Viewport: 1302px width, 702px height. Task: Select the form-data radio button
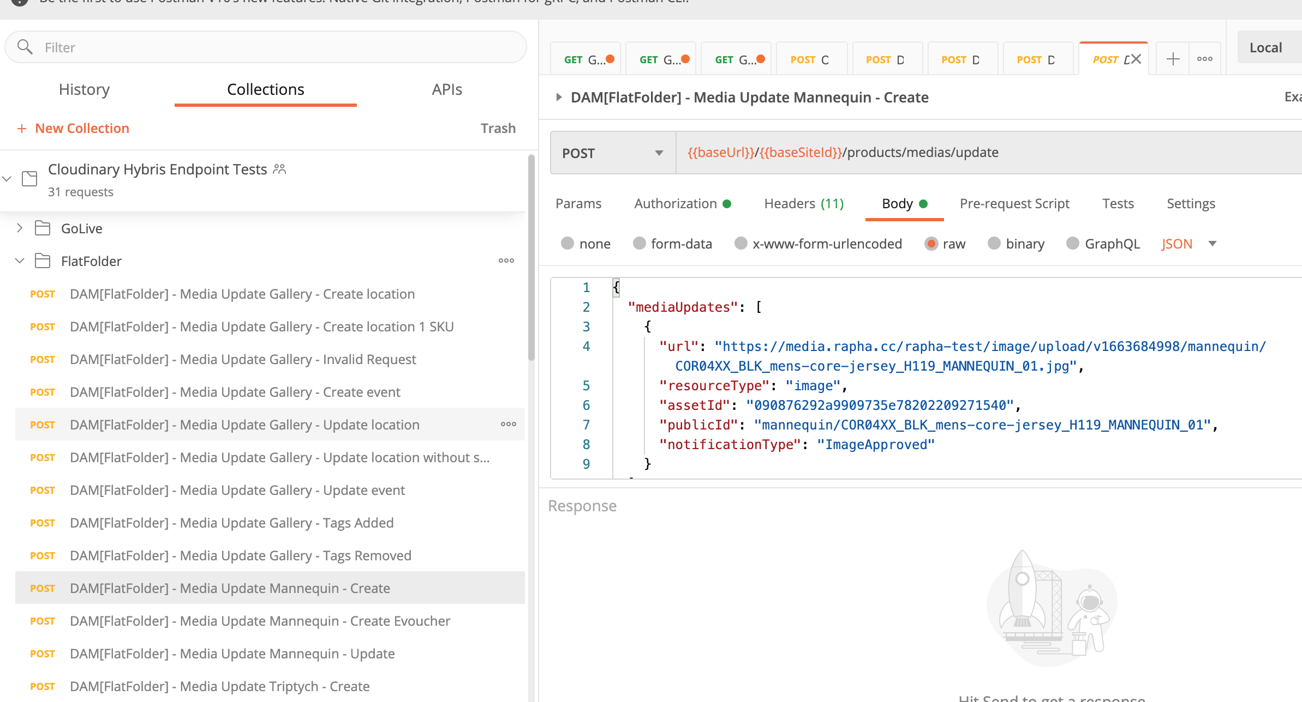(x=639, y=243)
